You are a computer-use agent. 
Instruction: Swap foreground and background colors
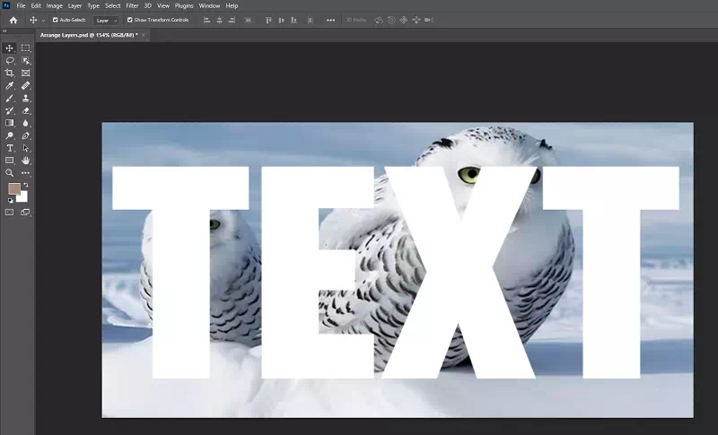point(26,186)
